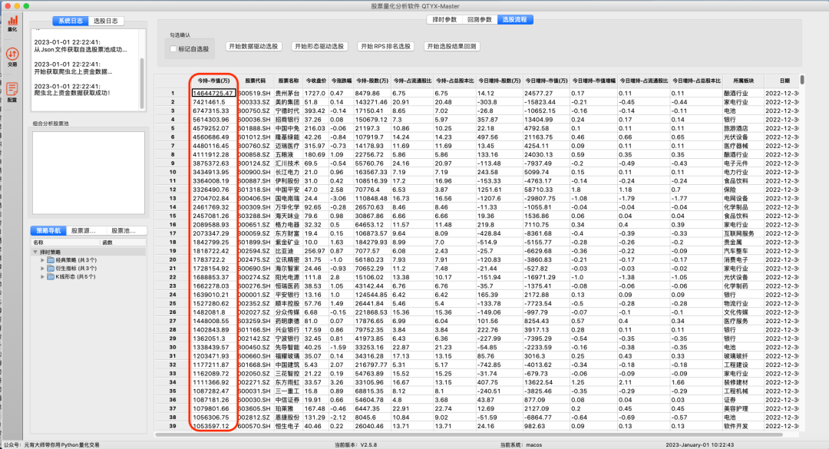Expand the K线形态 (共5个) node
829x449 pixels.
pos(43,276)
